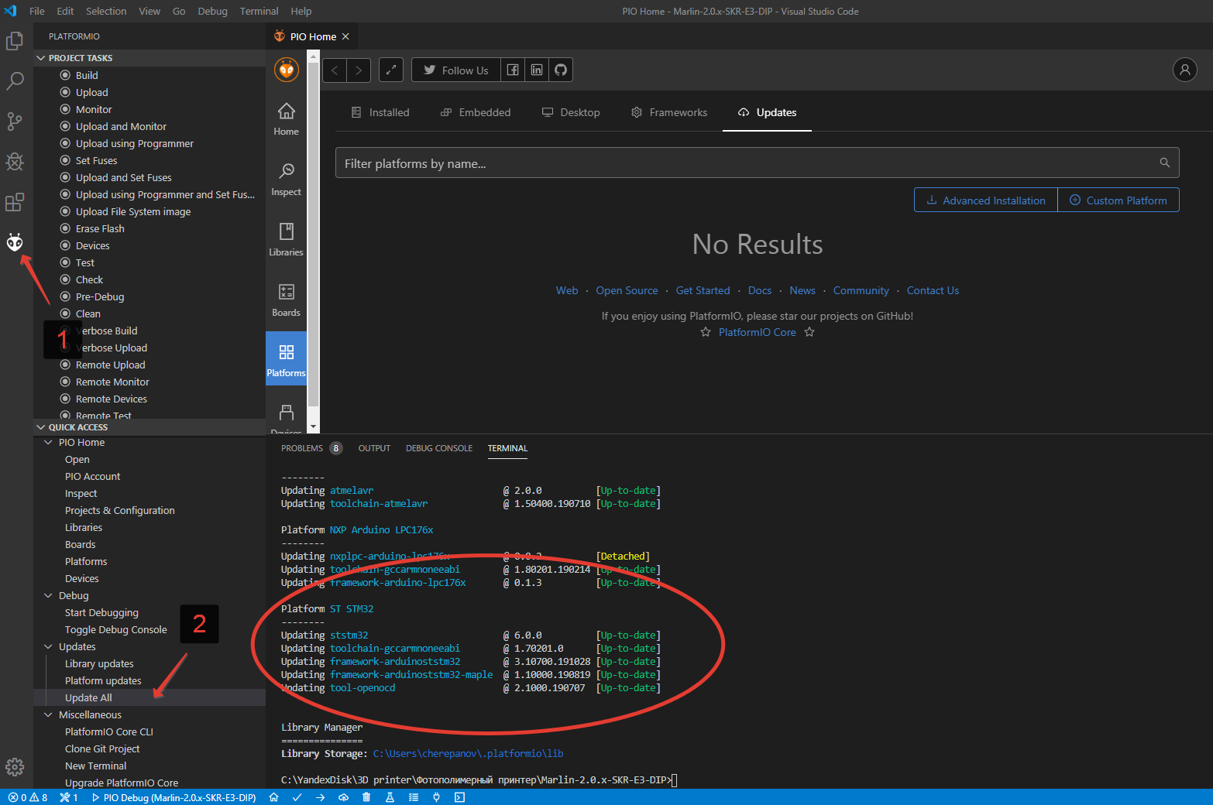This screenshot has width=1213, height=805.
Task: Click the PIO Home house icon in the status bar
Action: 273,797
